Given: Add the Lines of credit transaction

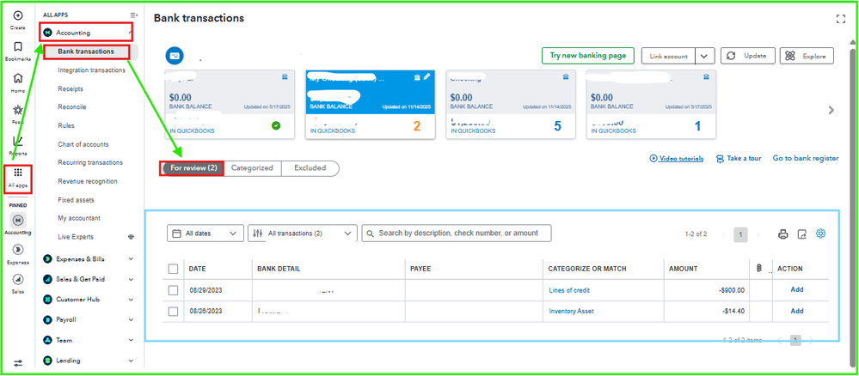Looking at the screenshot, I should 797,289.
